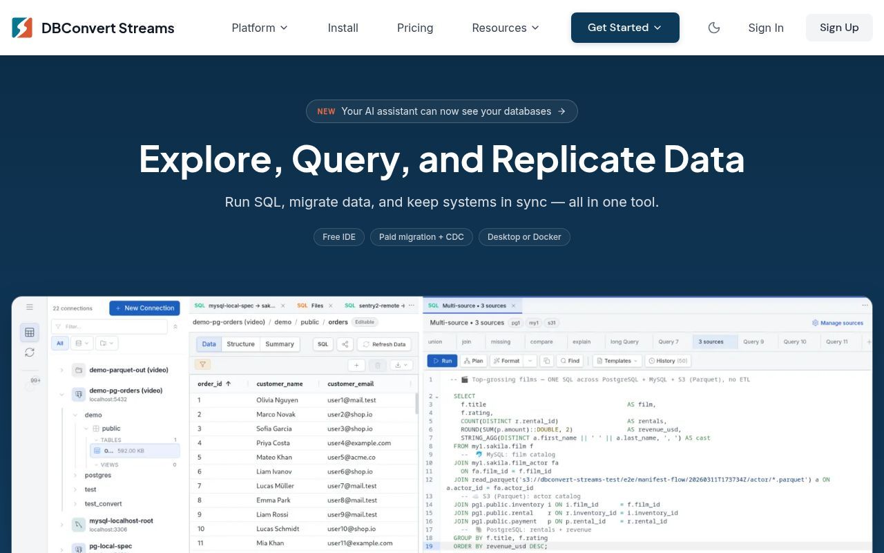
Task: Select the All connections filter
Action: pyautogui.click(x=60, y=344)
